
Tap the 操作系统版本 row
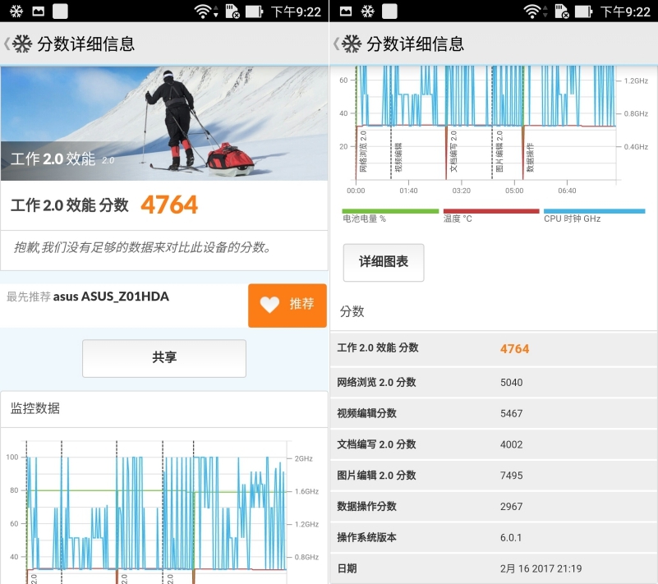point(494,537)
